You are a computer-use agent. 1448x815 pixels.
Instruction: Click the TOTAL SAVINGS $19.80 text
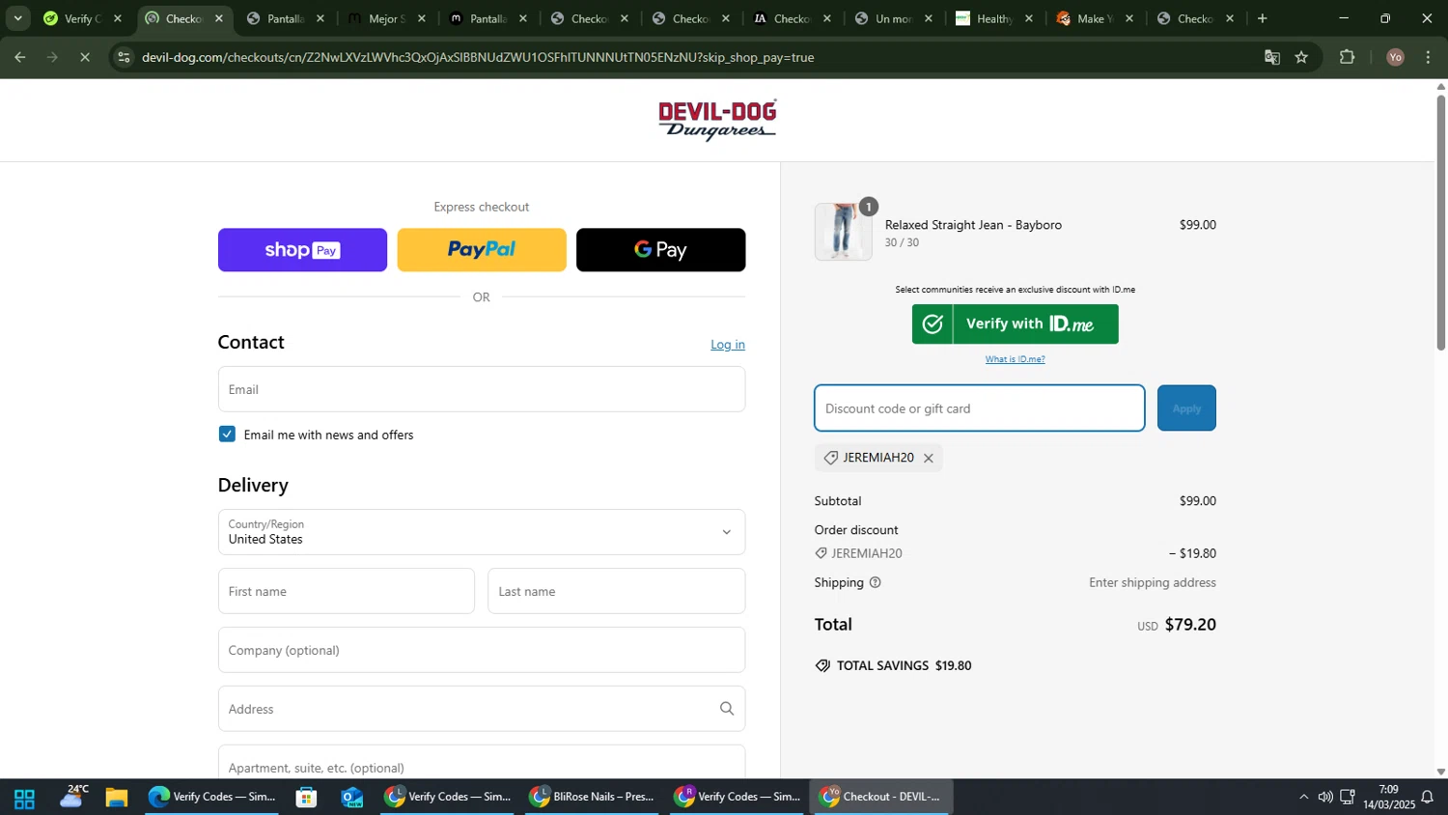(x=904, y=665)
